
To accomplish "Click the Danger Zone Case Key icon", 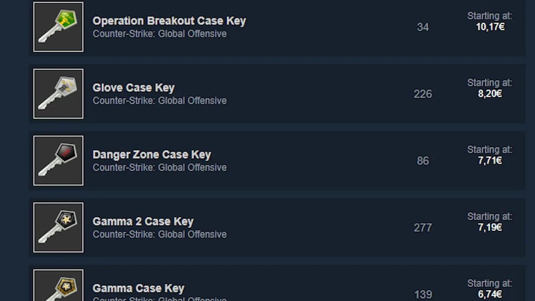I will click(58, 161).
